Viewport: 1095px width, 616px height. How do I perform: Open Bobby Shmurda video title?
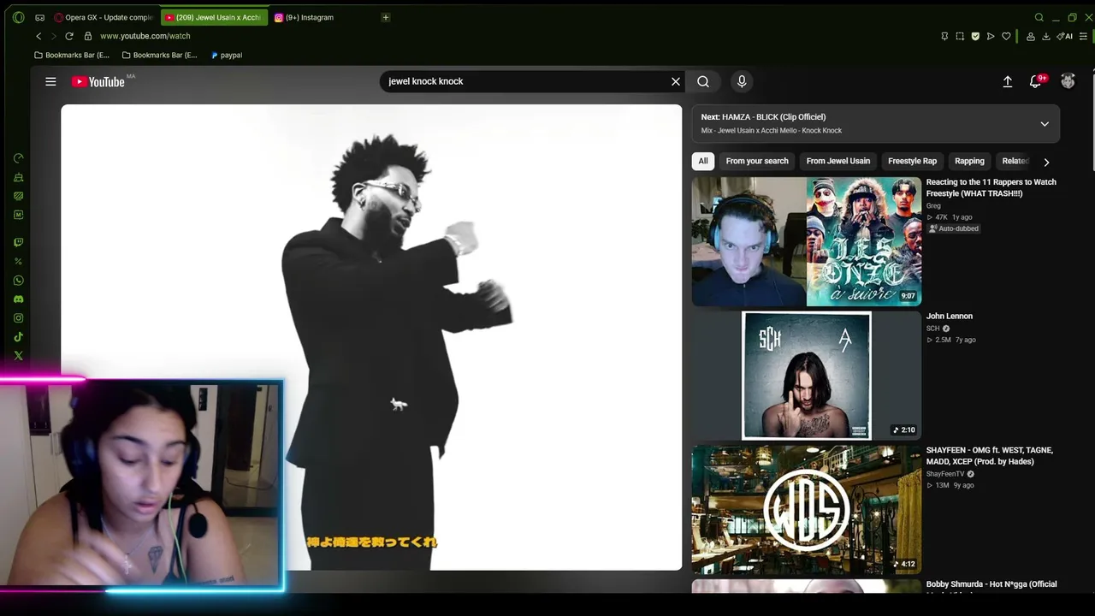991,585
